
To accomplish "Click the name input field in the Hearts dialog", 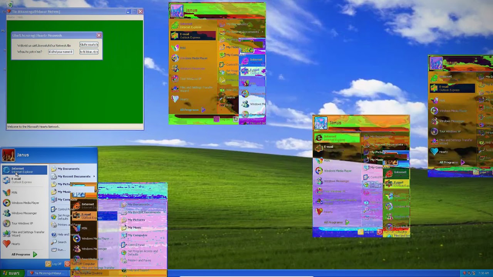I will 60,52.
